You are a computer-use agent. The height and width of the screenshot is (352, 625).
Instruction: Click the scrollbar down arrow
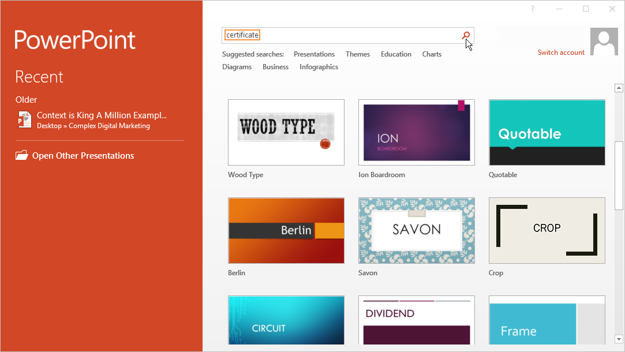[x=619, y=339]
